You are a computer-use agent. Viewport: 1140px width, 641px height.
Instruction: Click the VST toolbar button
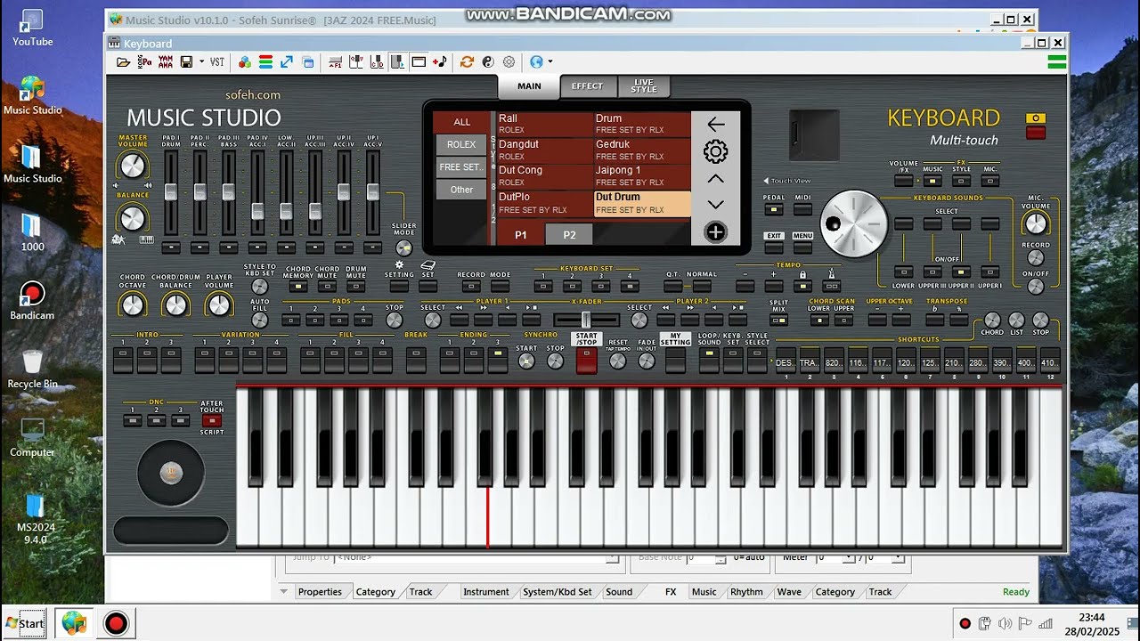click(217, 62)
